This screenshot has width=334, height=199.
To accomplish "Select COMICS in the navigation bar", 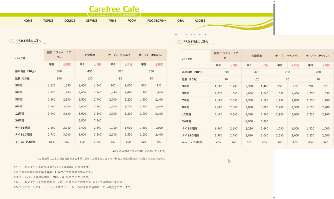I will [70, 21].
